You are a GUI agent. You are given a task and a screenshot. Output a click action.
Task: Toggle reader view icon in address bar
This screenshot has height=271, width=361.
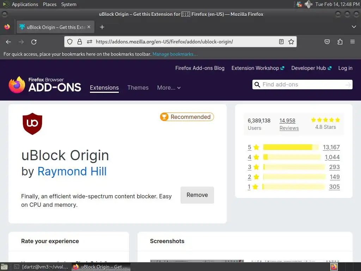(x=281, y=42)
